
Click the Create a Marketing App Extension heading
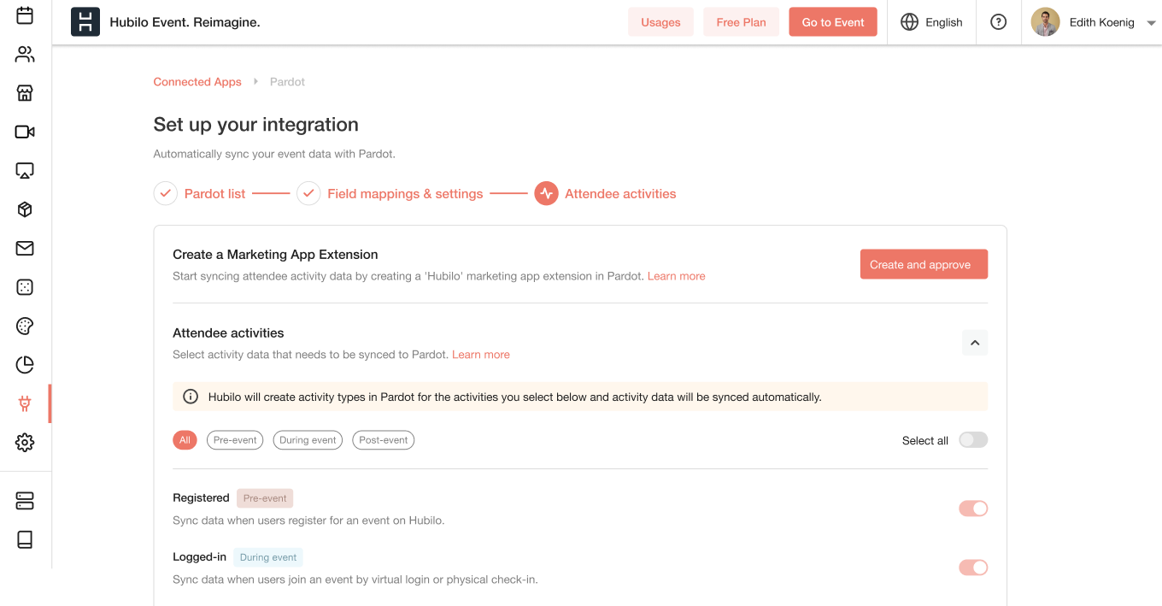[275, 255]
